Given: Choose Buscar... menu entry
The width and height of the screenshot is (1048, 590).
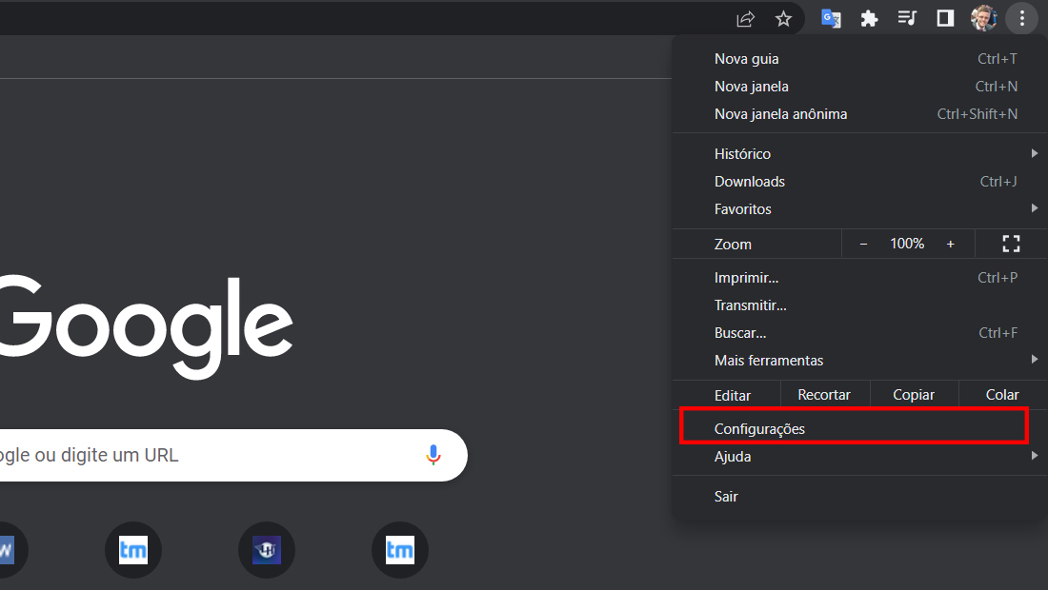Looking at the screenshot, I should click(858, 332).
